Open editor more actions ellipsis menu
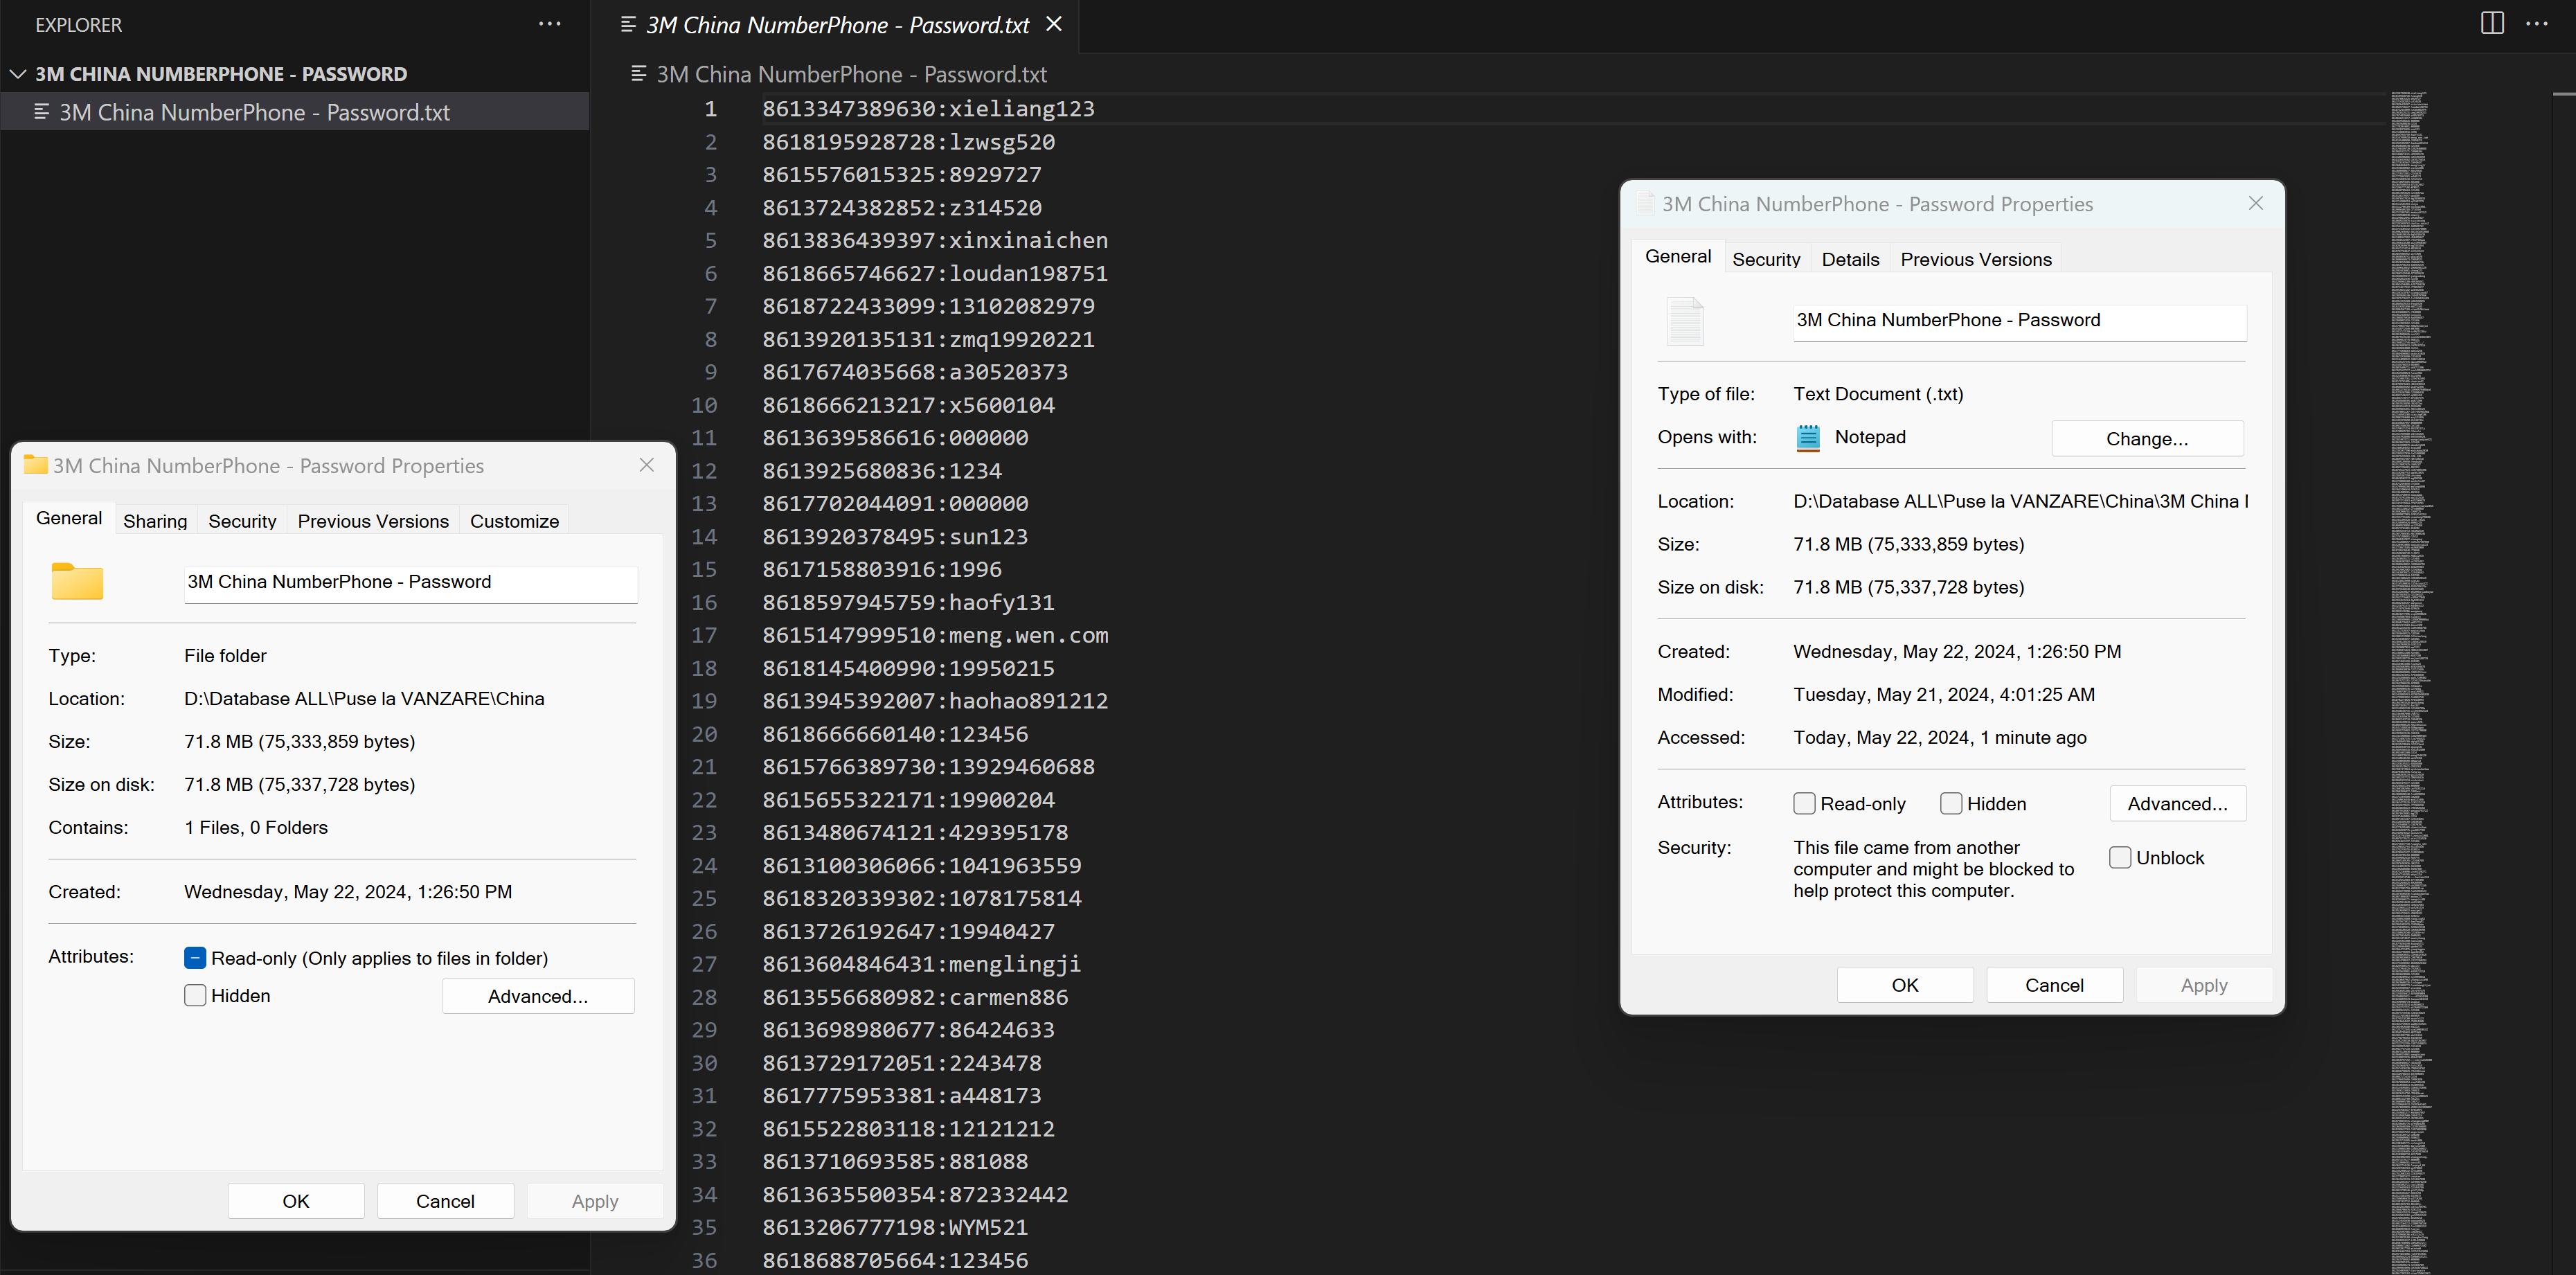 click(x=2536, y=24)
